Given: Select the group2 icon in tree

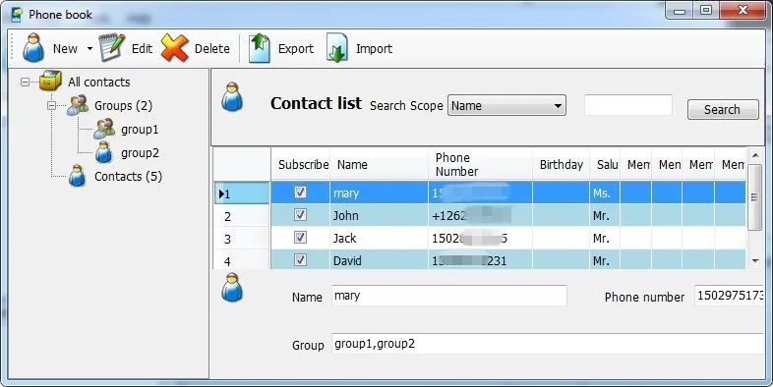Looking at the screenshot, I should coord(103,152).
